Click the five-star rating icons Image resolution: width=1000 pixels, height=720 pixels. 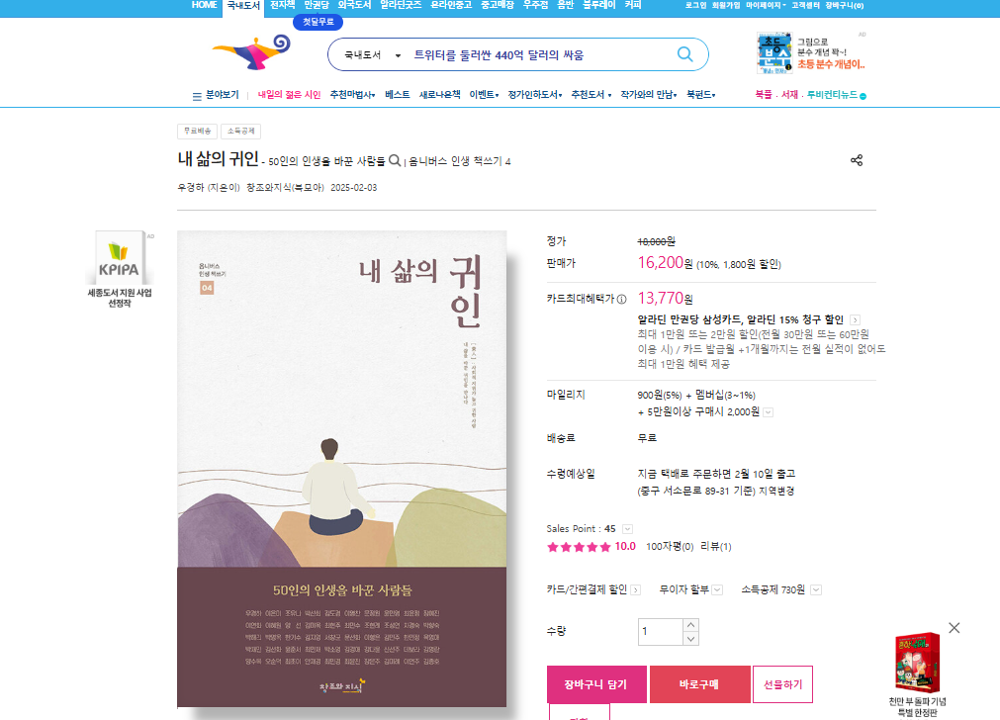click(579, 547)
